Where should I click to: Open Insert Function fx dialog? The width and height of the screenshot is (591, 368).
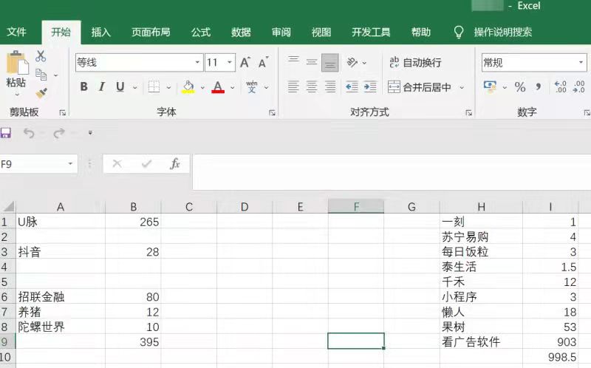(x=175, y=163)
